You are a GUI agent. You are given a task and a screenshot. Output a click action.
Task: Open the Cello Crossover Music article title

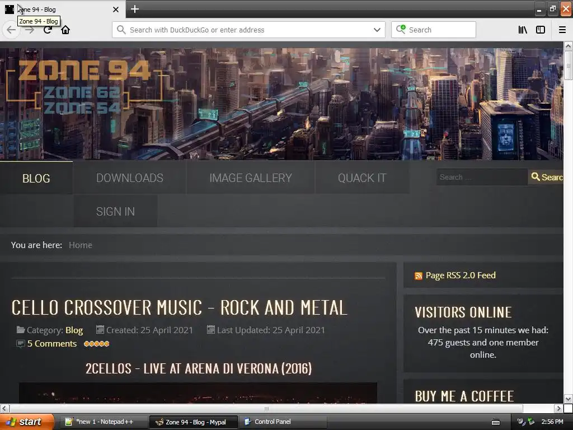(x=179, y=307)
